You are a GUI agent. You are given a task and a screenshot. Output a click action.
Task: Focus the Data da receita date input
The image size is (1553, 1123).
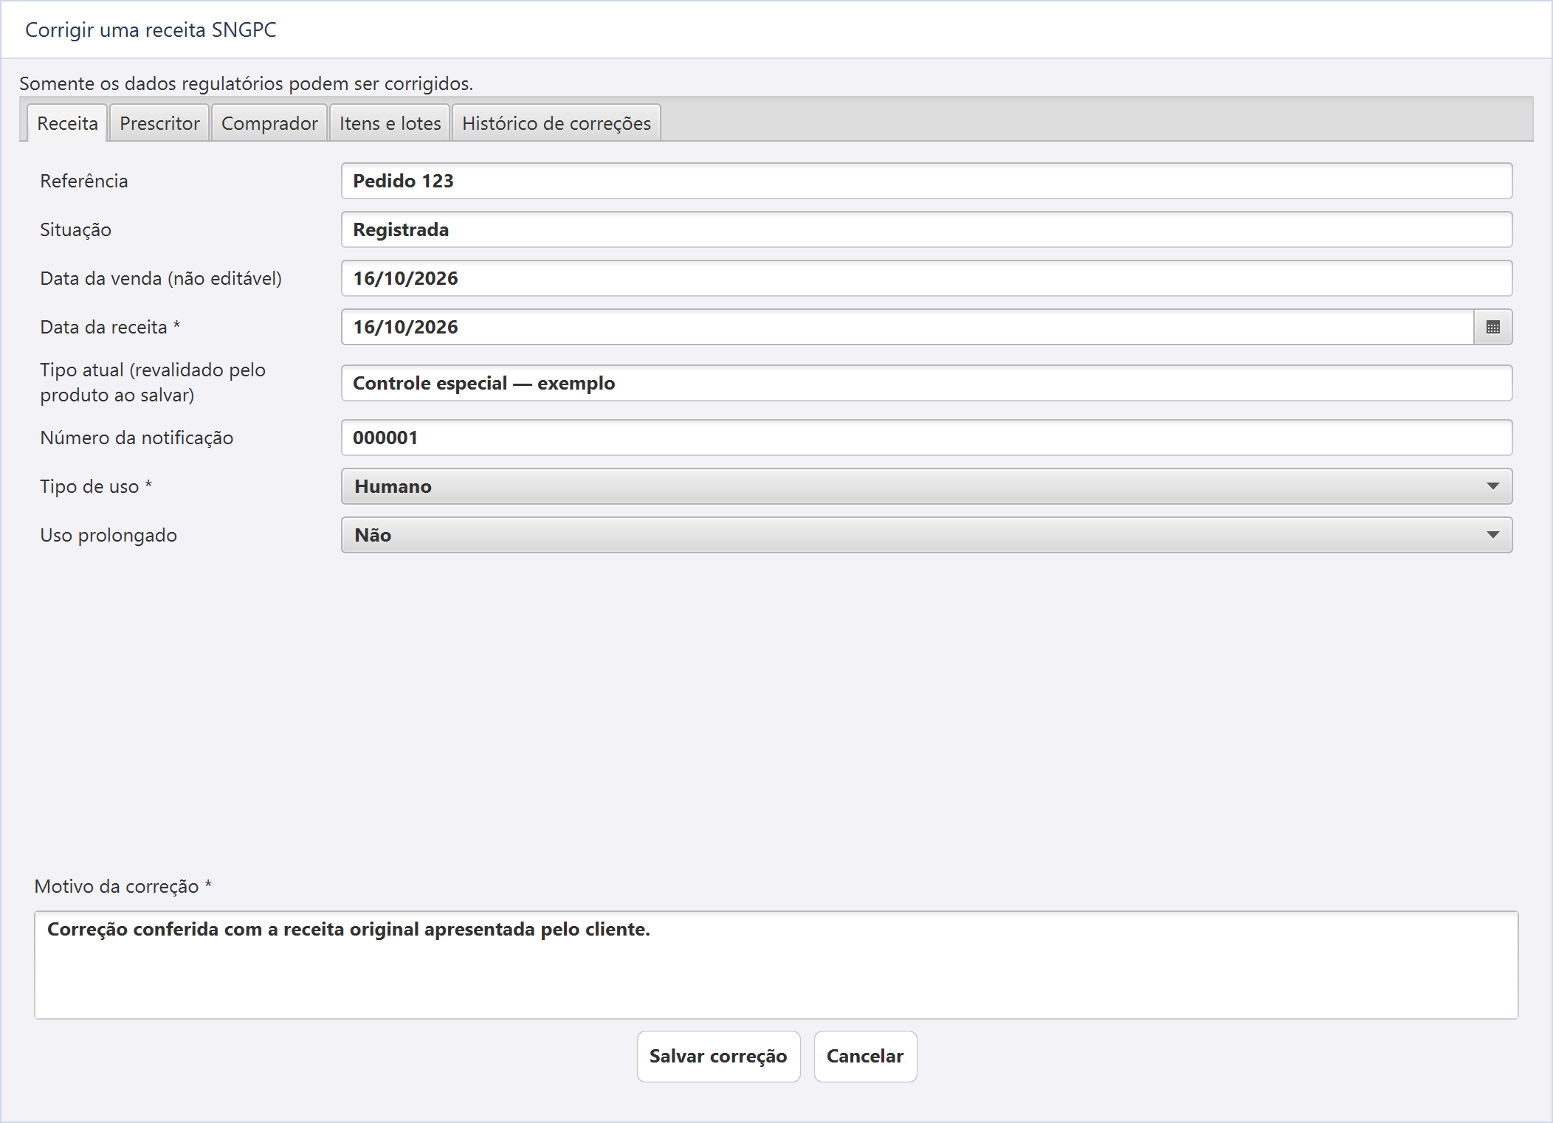point(907,327)
